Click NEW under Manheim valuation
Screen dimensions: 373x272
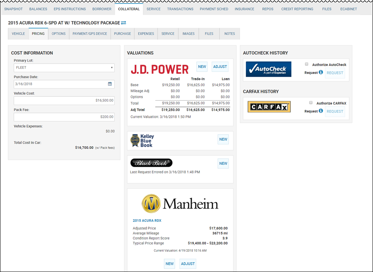169,264
